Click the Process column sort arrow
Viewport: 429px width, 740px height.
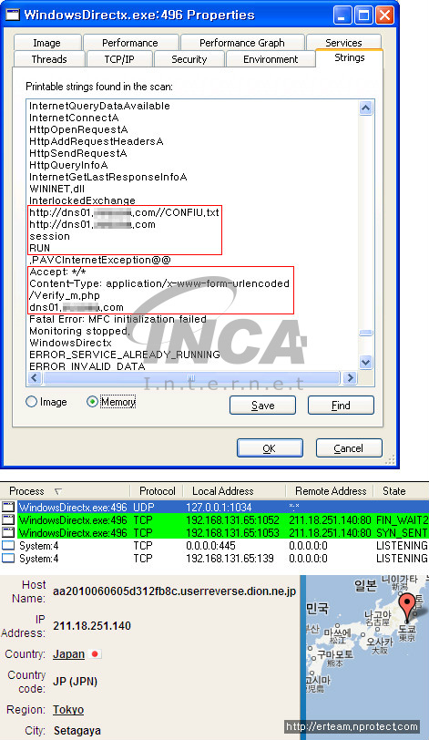[x=58, y=492]
